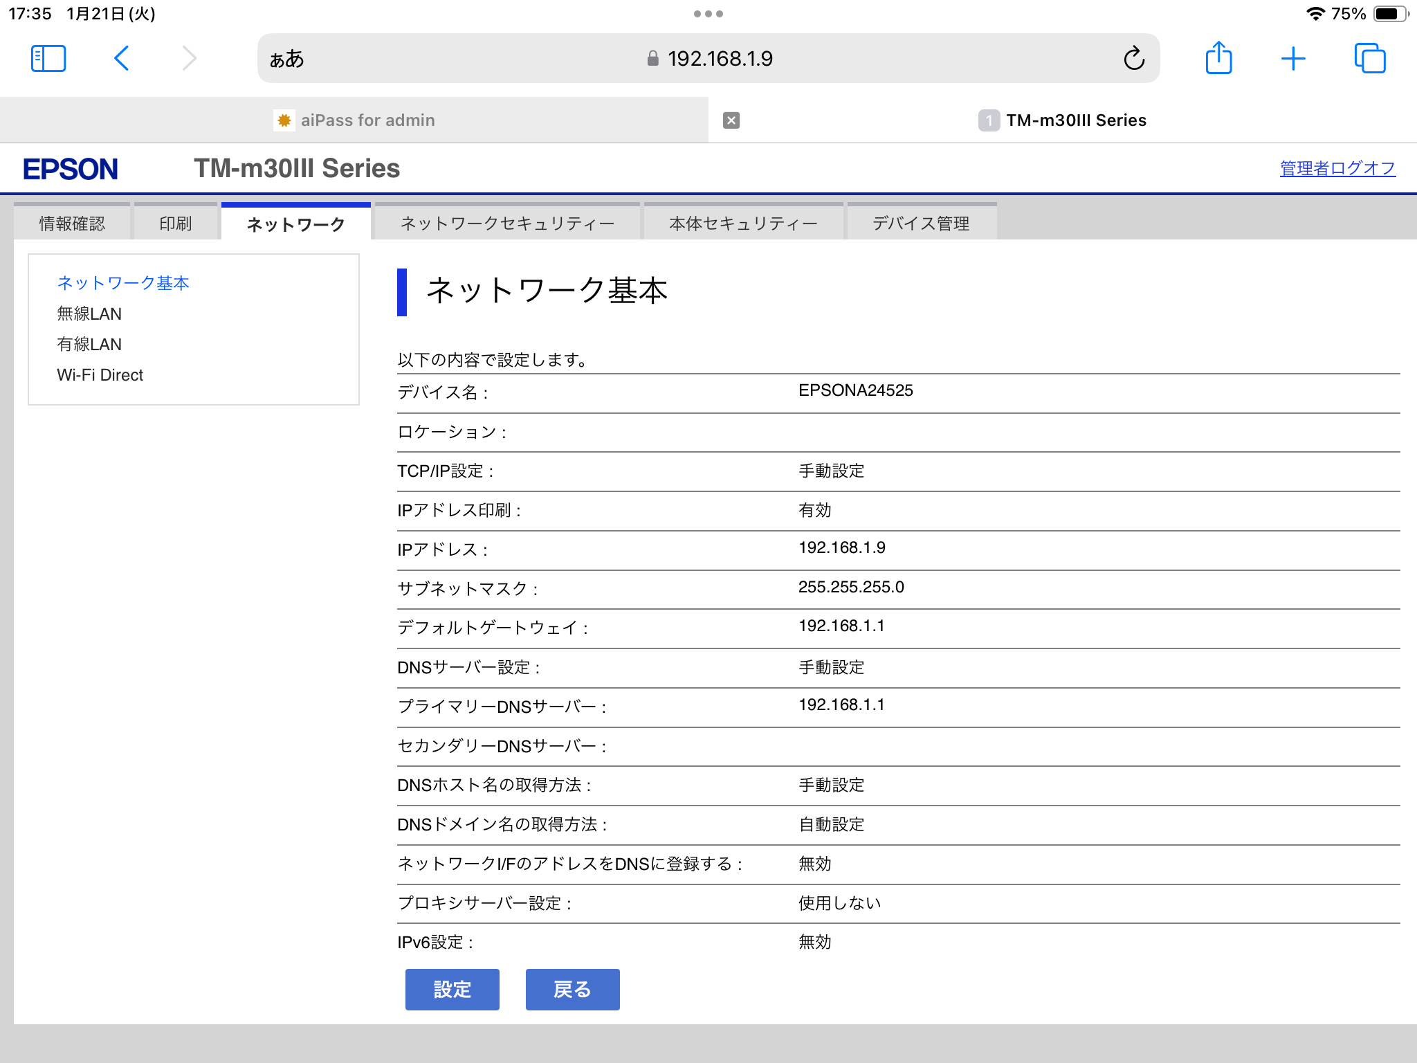Click the ネットワーク基本 page heading

coord(547,290)
